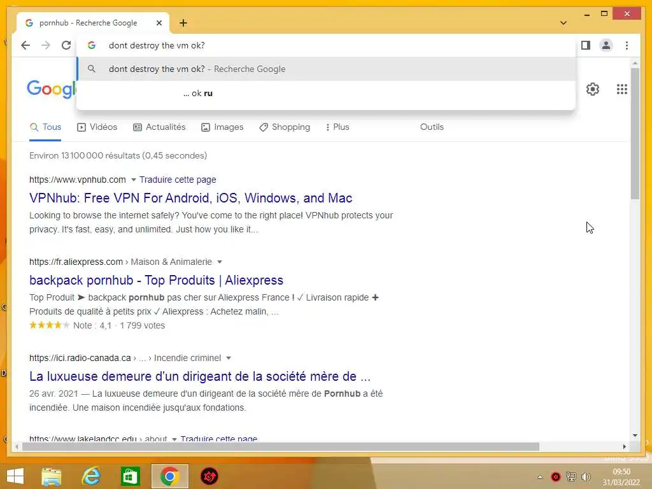Viewport: 652px width, 489px height.
Task: Open Chrome three-dot menu
Action: tap(627, 45)
